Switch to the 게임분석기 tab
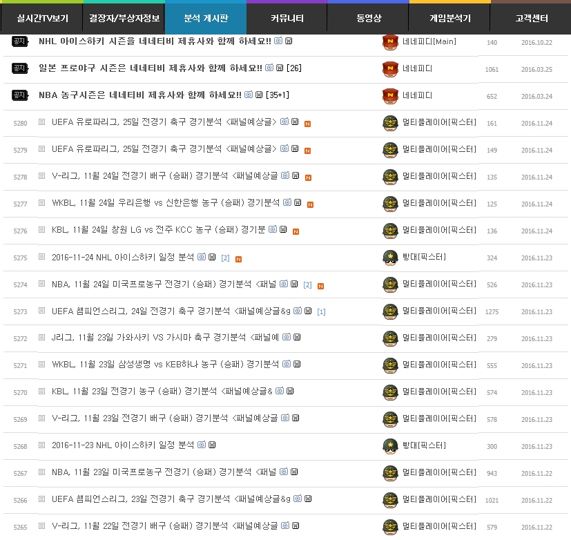 449,18
